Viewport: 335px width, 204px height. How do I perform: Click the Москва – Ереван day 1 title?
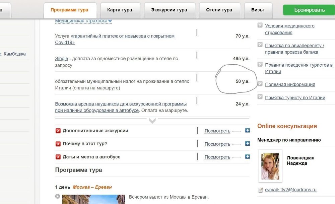point(92,187)
